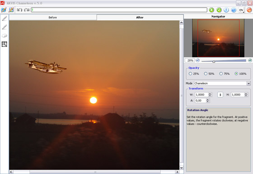Set opacity to 25%

tap(194, 74)
